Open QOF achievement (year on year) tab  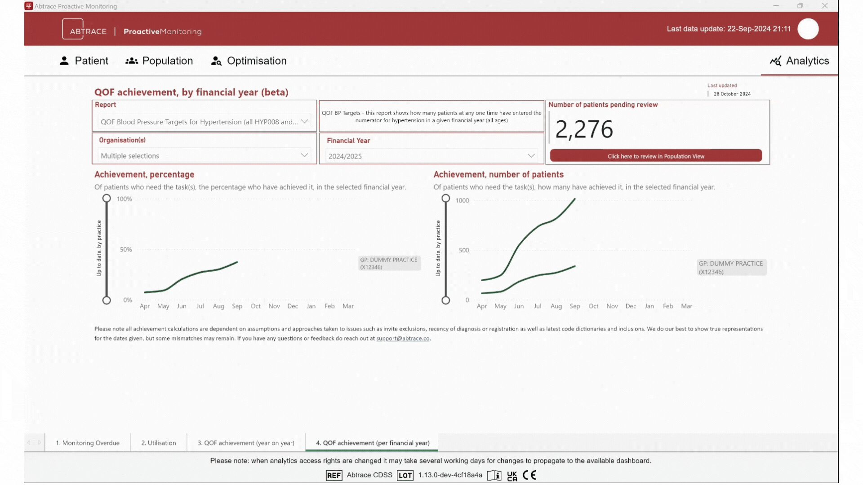(246, 443)
